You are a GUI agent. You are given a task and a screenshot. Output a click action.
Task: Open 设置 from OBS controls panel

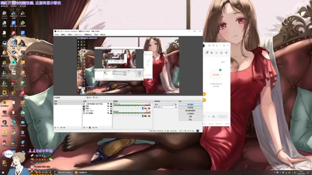coord(190,117)
